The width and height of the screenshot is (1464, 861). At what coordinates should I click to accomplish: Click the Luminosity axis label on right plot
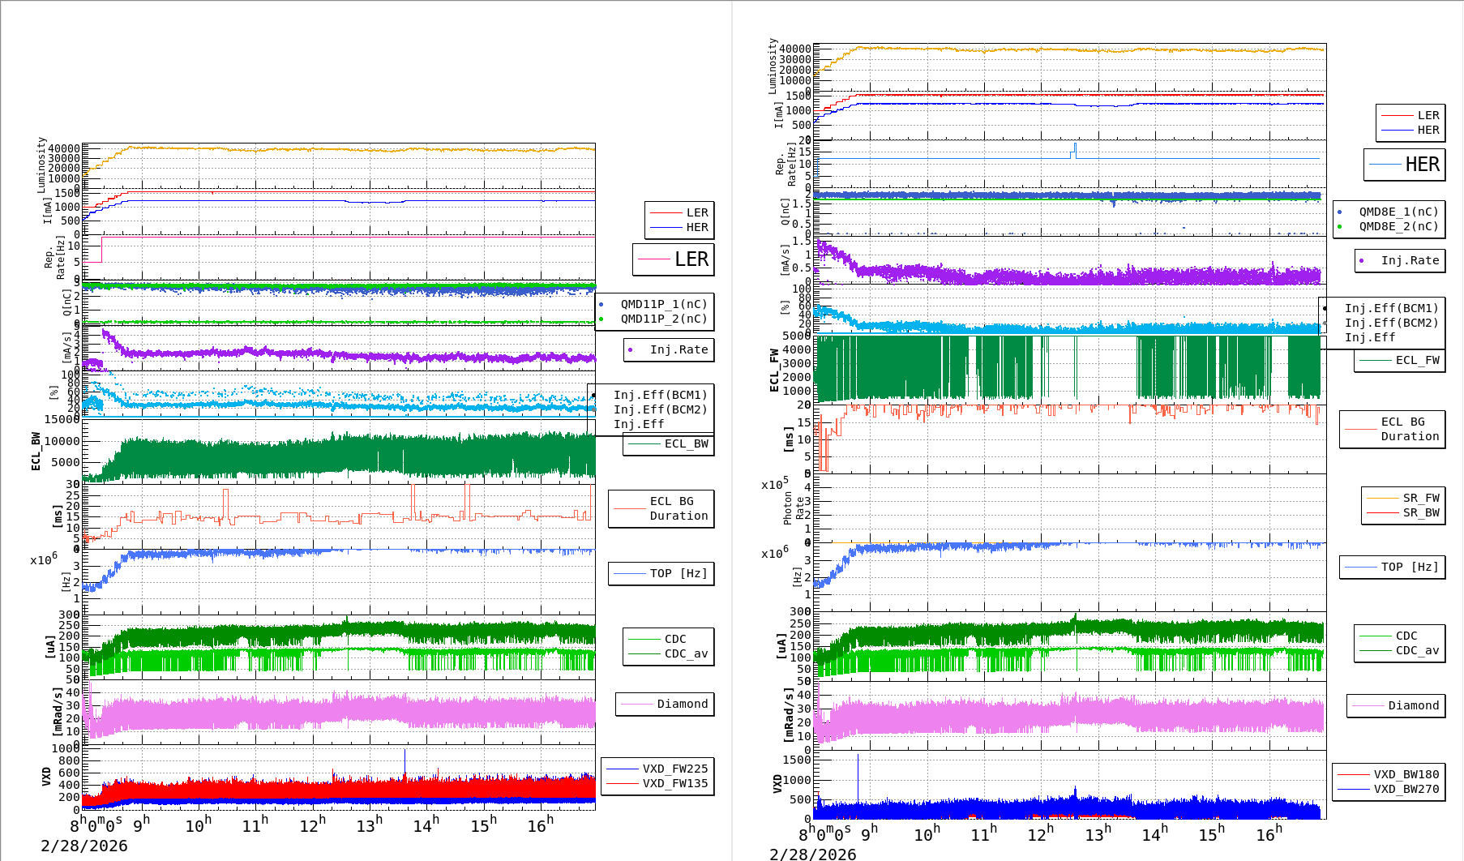click(773, 65)
